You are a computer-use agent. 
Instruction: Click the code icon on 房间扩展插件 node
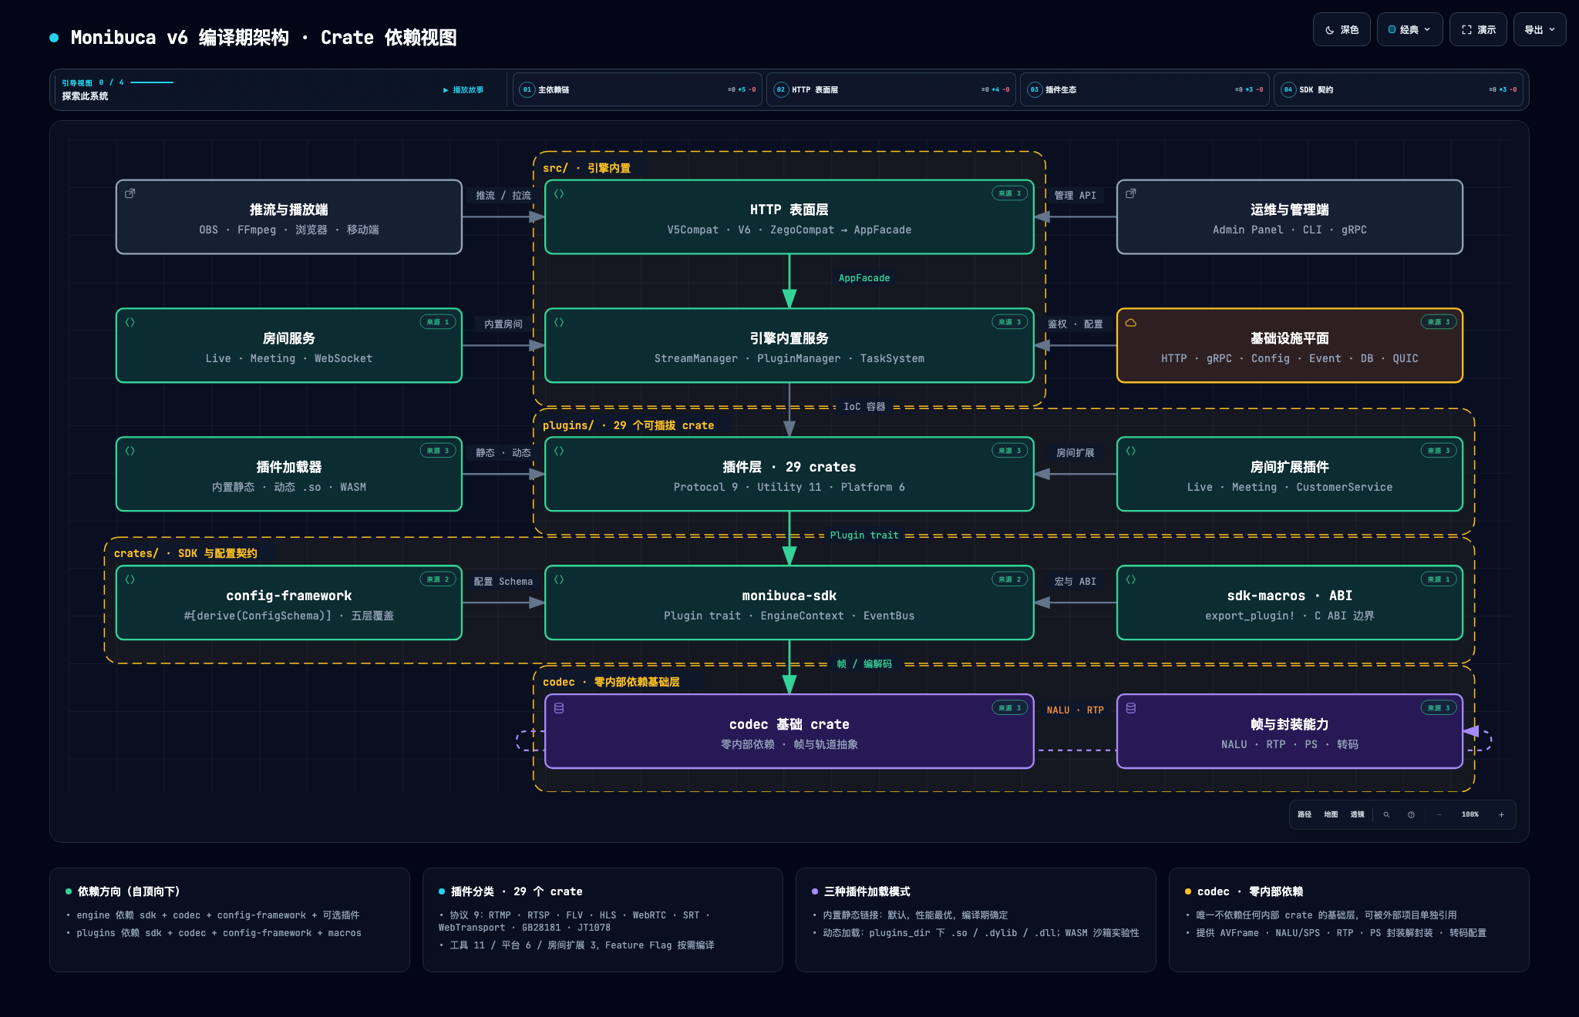1131,451
